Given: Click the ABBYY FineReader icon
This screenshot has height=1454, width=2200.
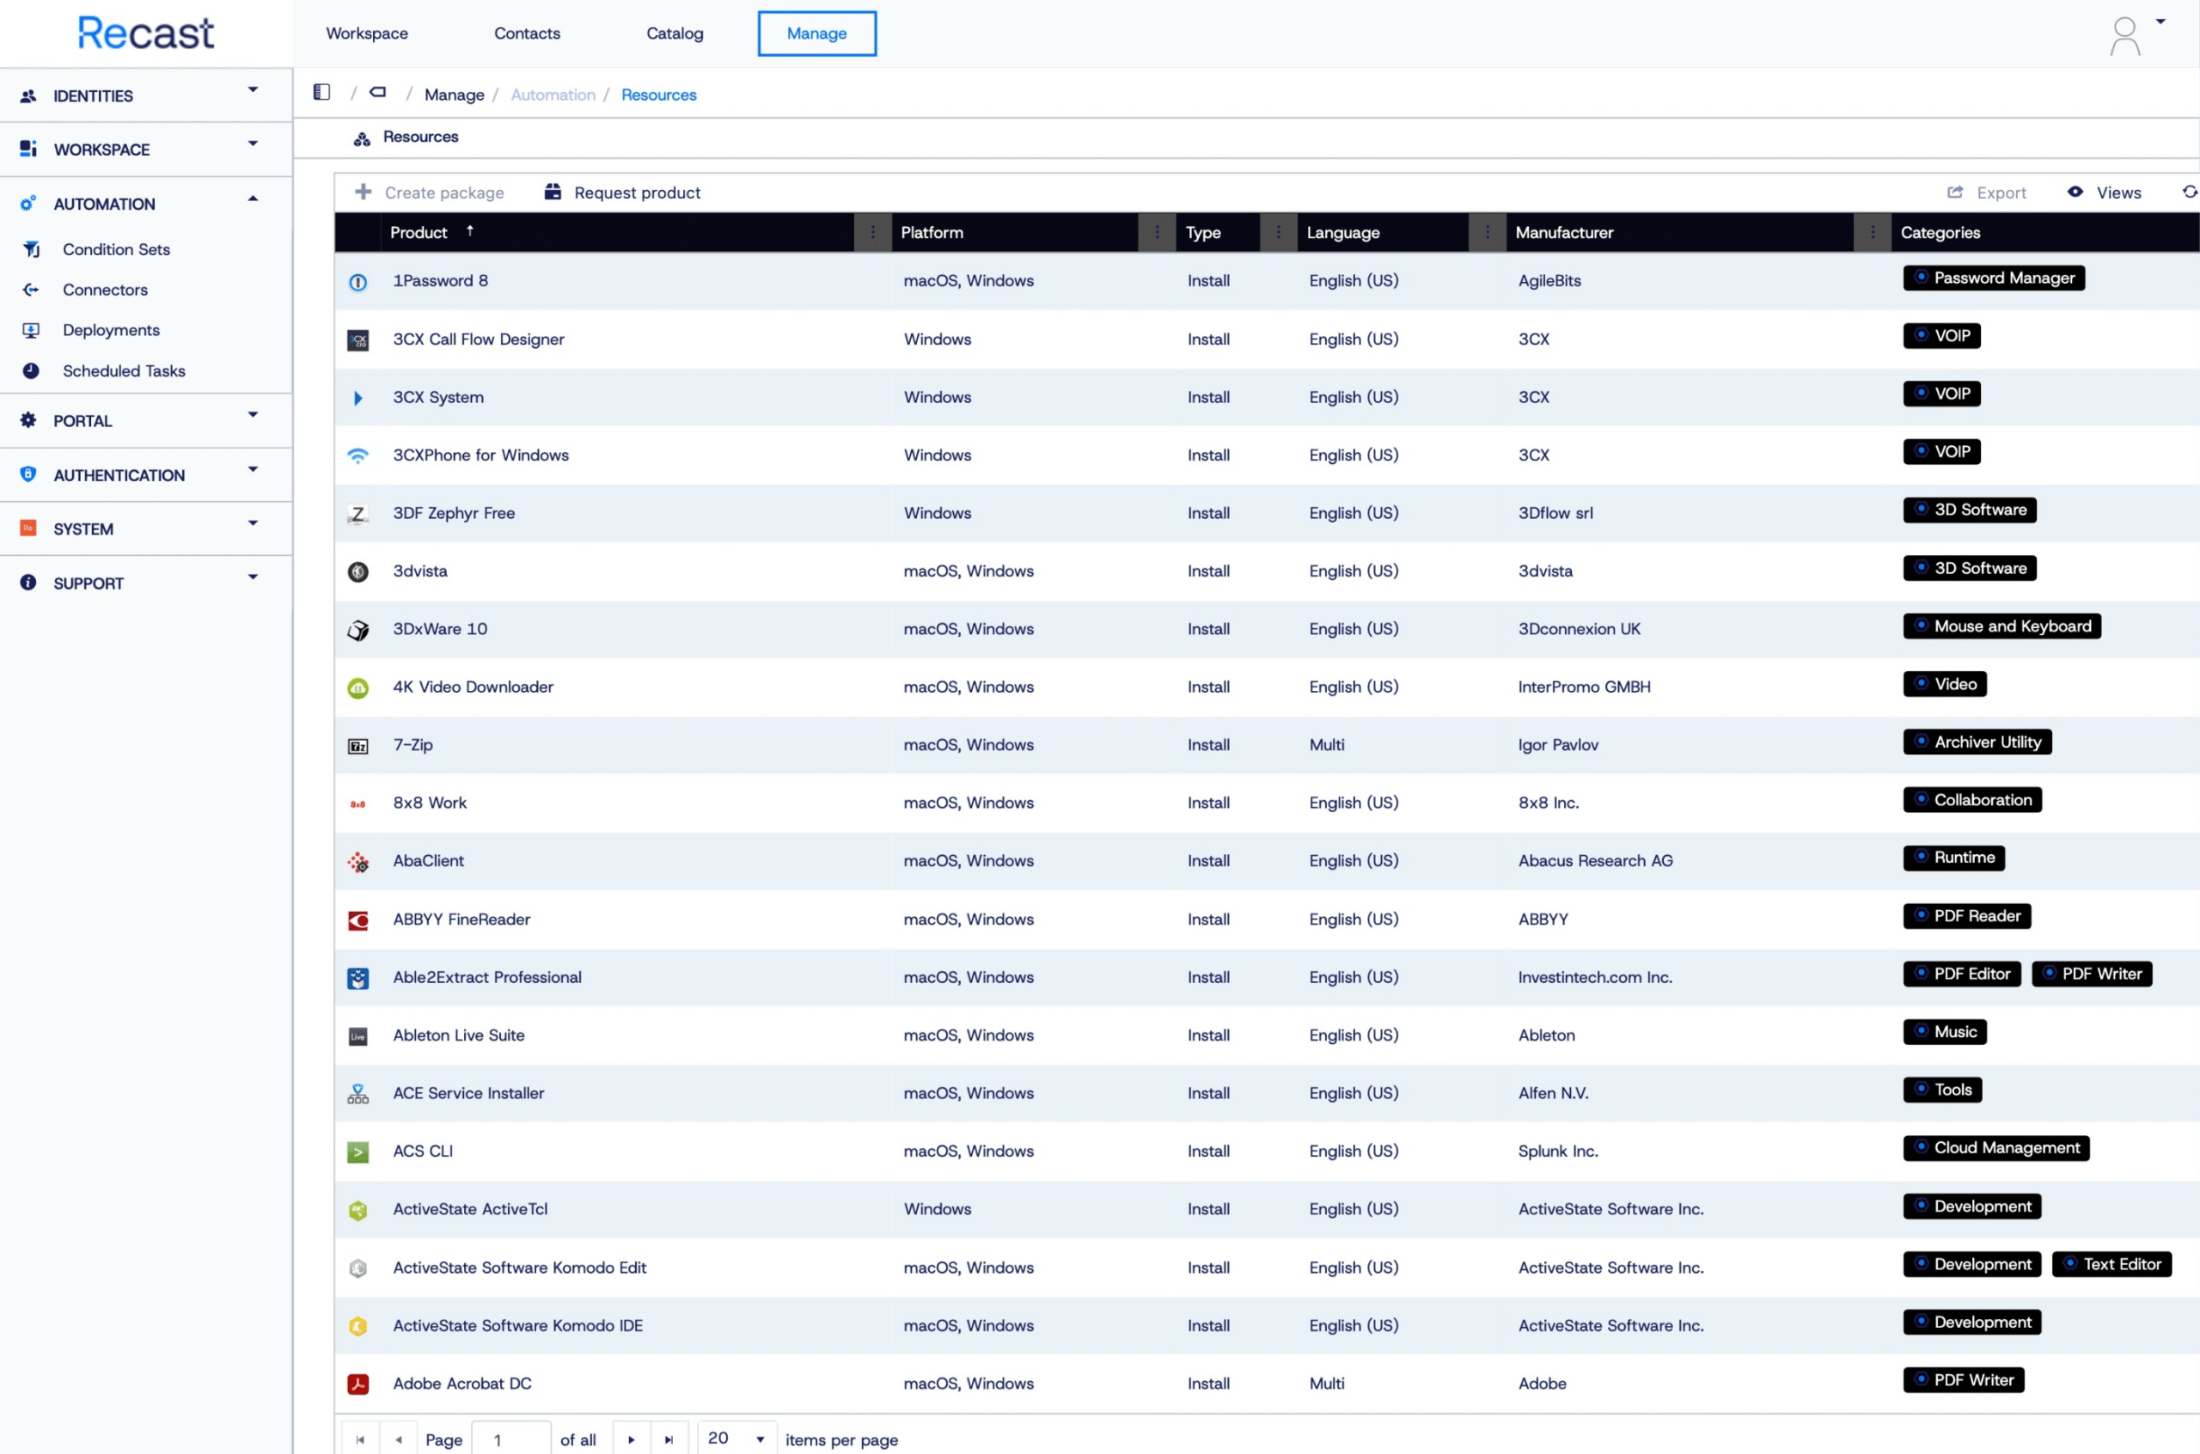Looking at the screenshot, I should coord(357,921).
